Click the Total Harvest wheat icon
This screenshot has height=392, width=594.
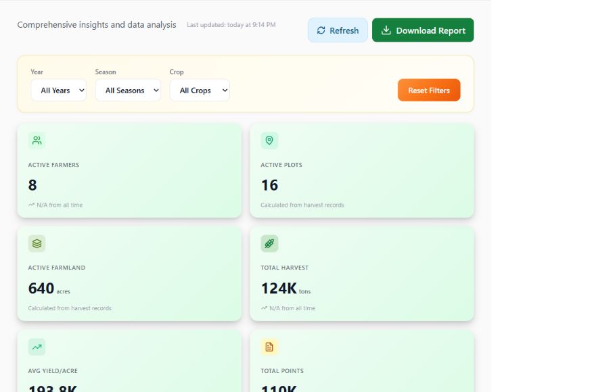pyautogui.click(x=269, y=243)
